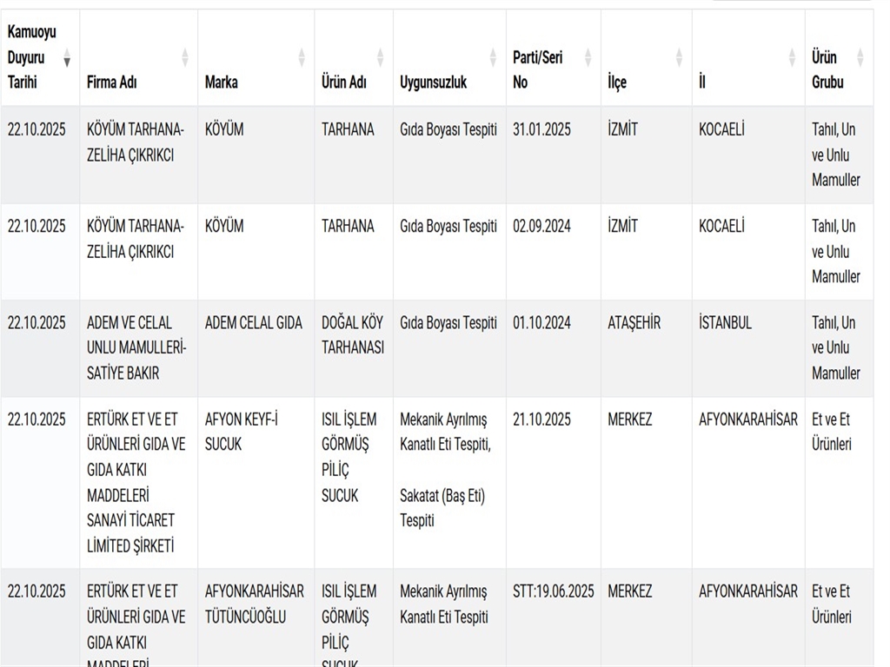Click the Marka column sort icon
Image resolution: width=890 pixels, height=667 pixels.
click(302, 58)
